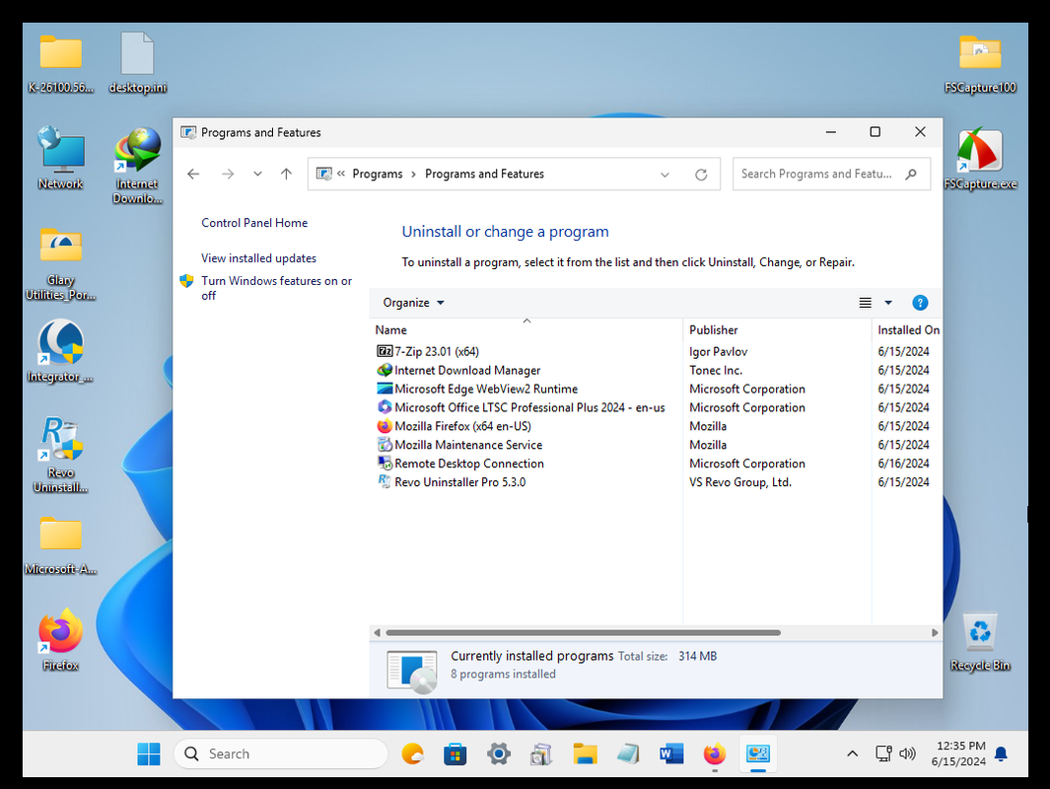Open Turn Windows features on or off
Image resolution: width=1050 pixels, height=789 pixels.
(276, 288)
